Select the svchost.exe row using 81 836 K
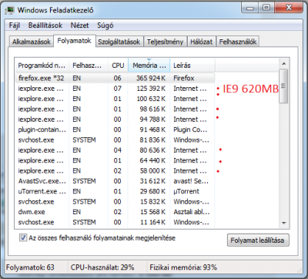Image resolution: width=308 pixels, height=279 pixels. tap(115, 140)
